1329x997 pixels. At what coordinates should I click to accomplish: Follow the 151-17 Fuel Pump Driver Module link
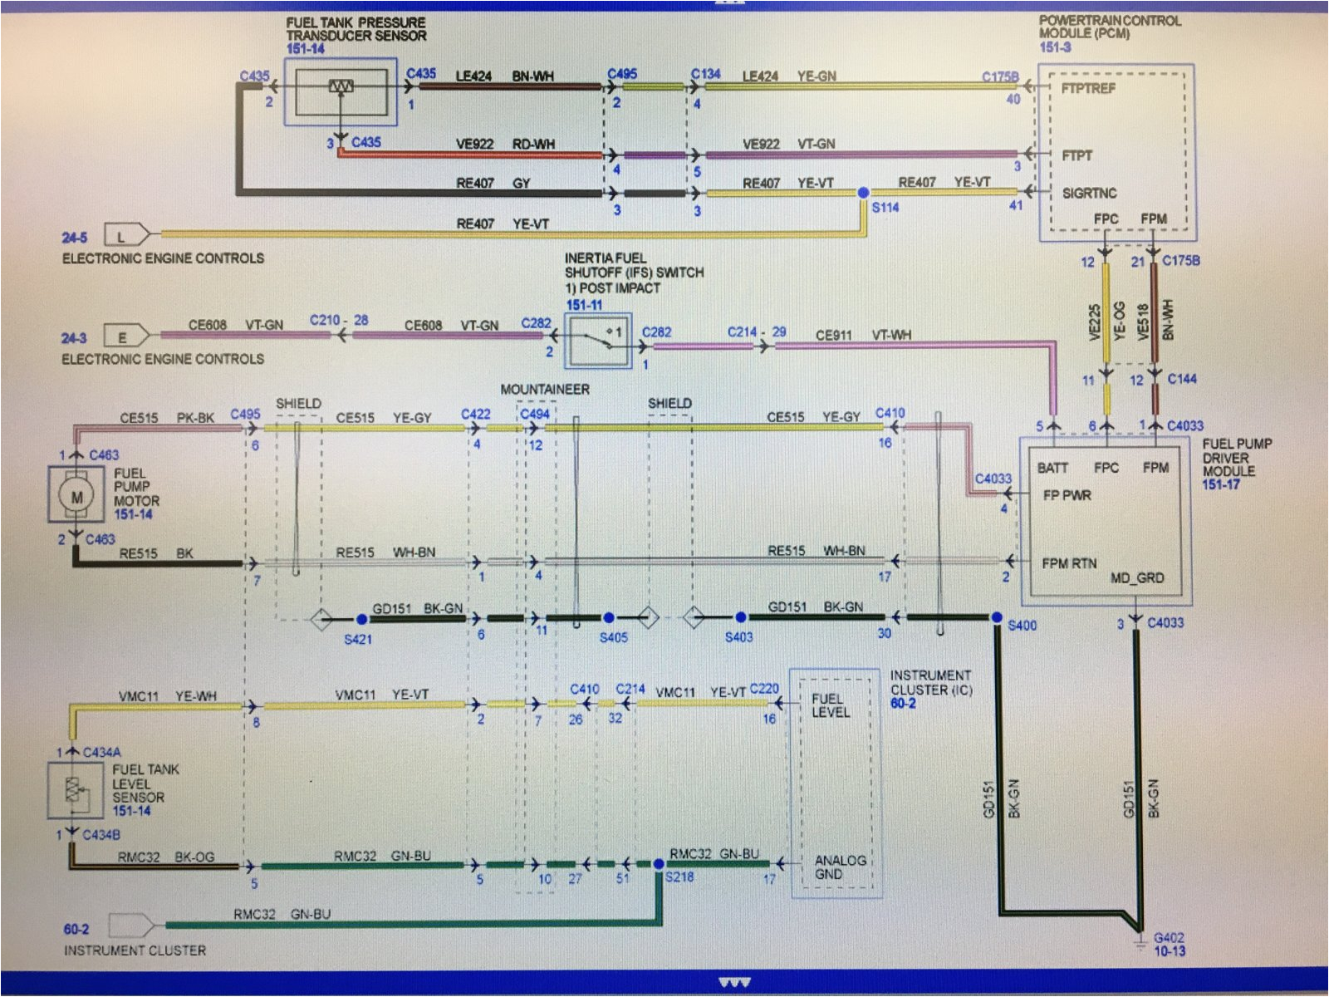(1220, 484)
